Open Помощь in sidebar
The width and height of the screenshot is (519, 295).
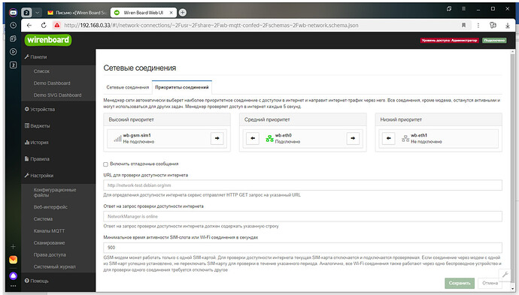[x=36, y=281]
